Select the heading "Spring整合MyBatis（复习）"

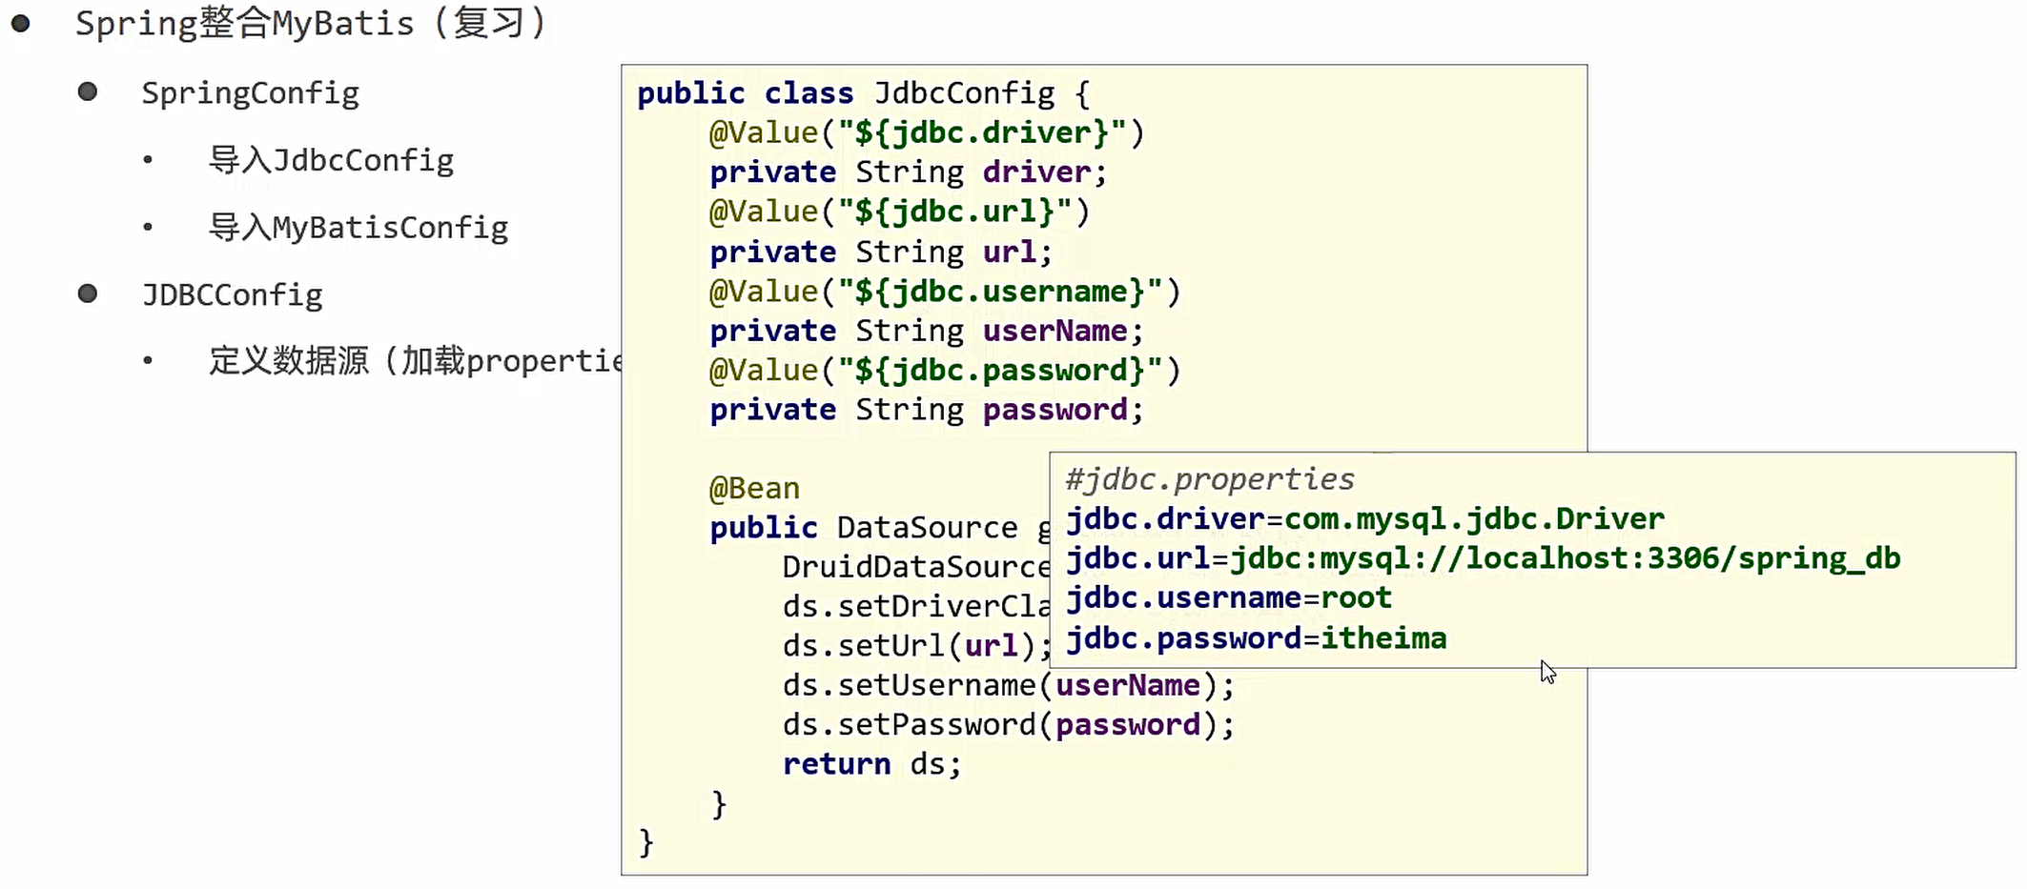click(x=312, y=23)
